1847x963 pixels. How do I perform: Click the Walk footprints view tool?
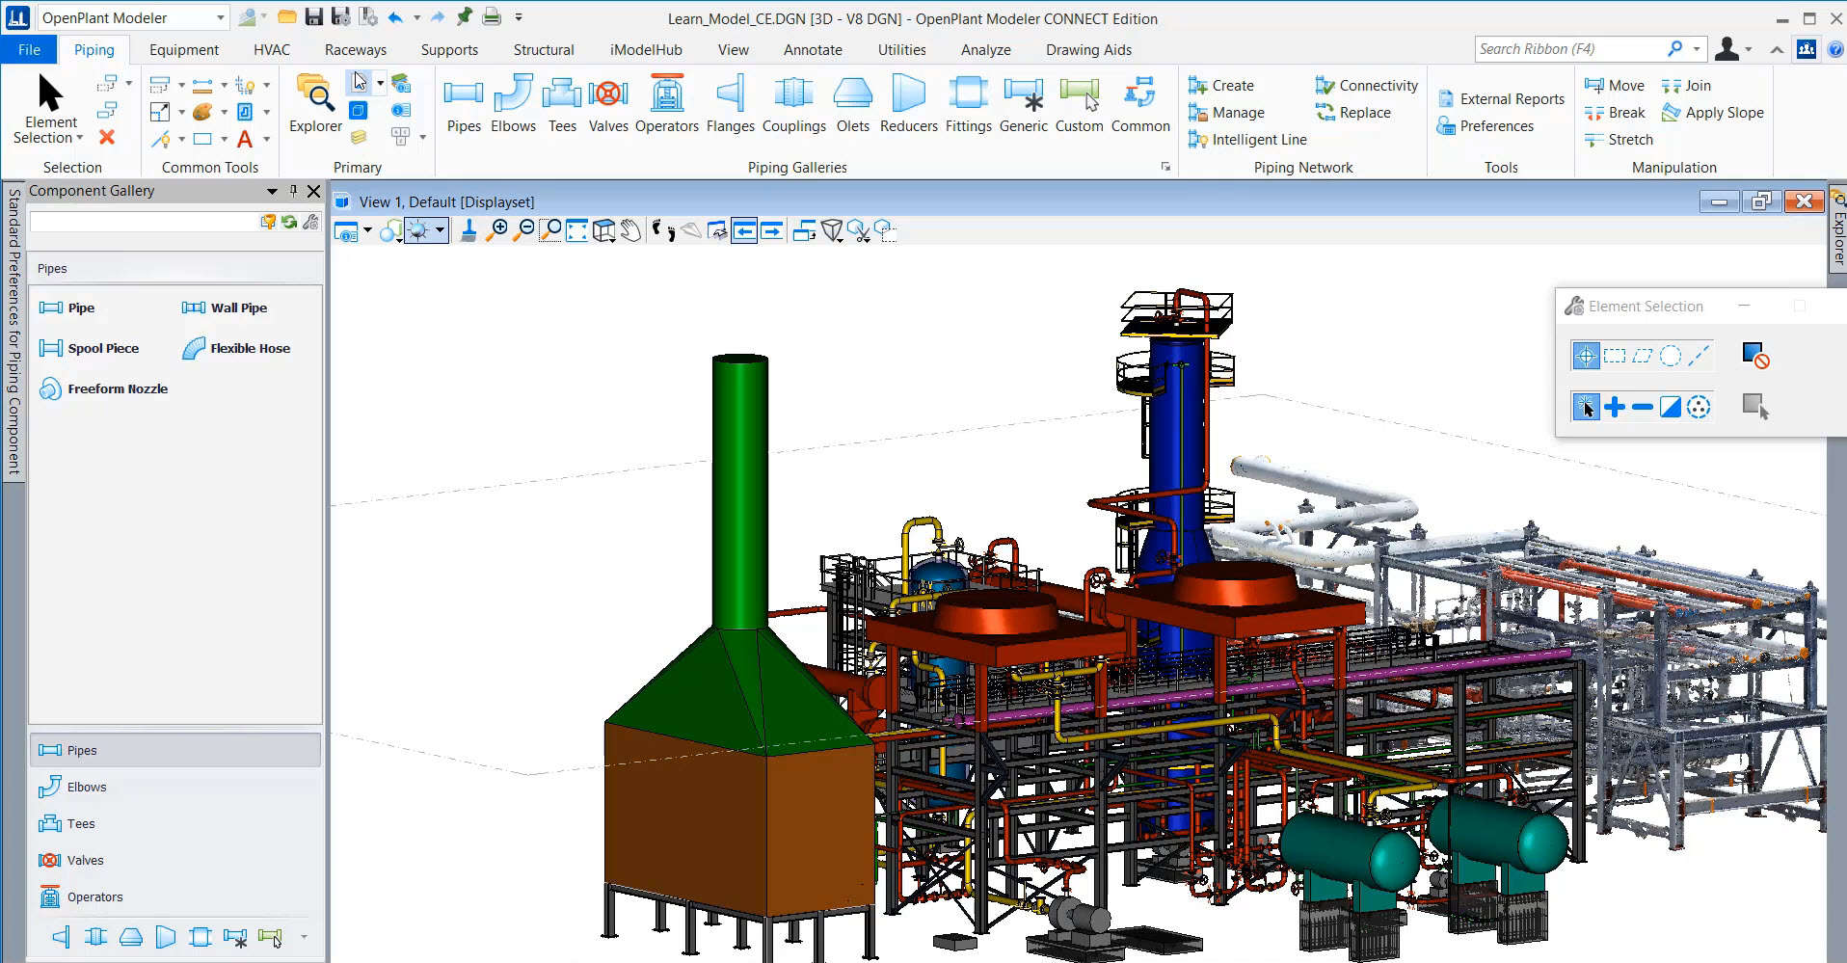(663, 230)
